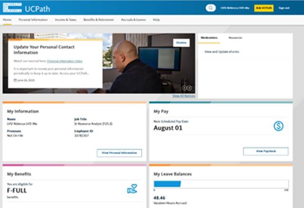The width and height of the screenshot is (304, 208).
Task: Switch to the Resources tab
Action: [235, 37]
